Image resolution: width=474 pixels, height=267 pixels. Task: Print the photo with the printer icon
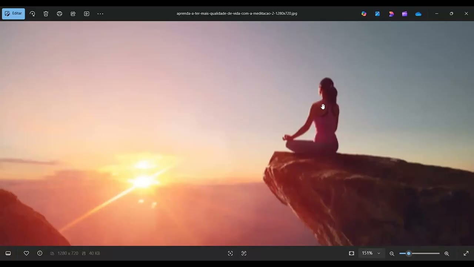[x=59, y=14]
